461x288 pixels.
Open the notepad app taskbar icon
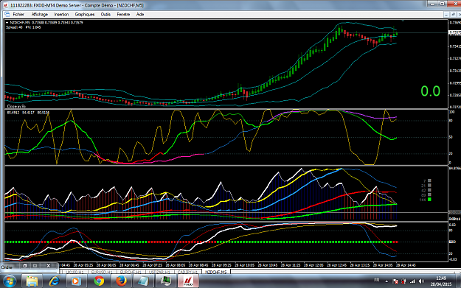143,281
